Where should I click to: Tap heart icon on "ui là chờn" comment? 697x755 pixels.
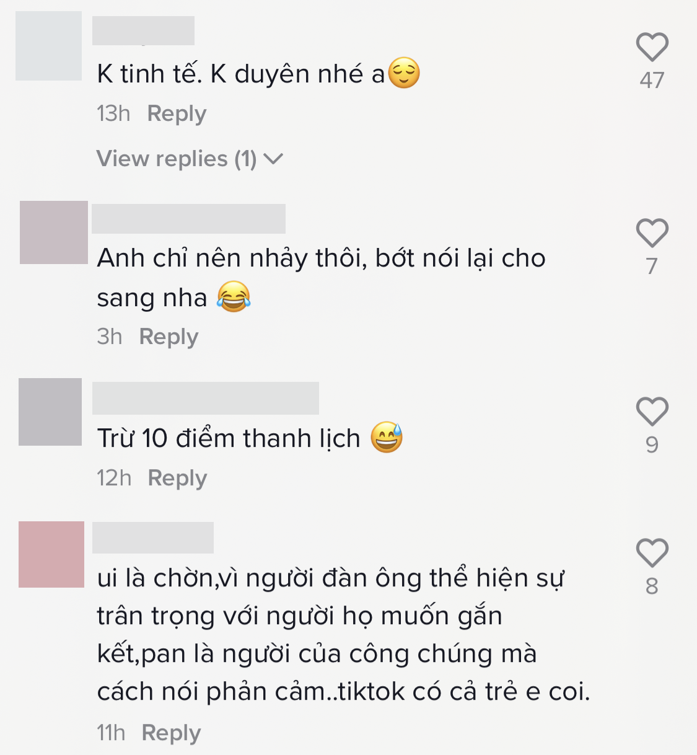pyautogui.click(x=652, y=553)
